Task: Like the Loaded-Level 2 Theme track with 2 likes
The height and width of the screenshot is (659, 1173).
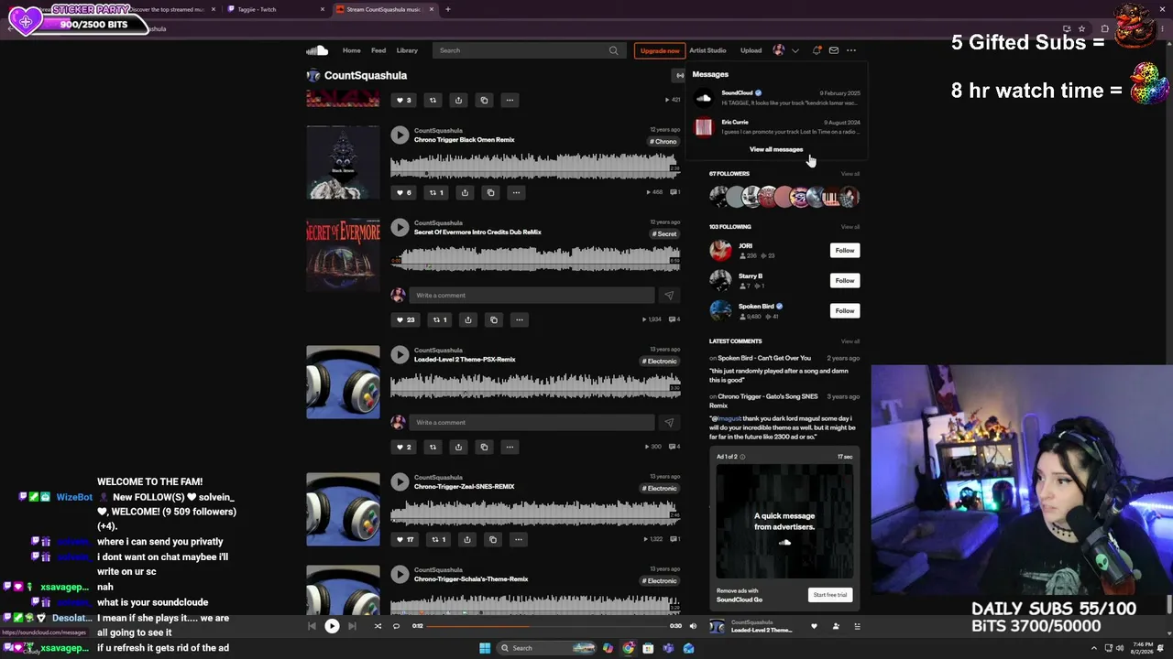Action: coord(403,447)
